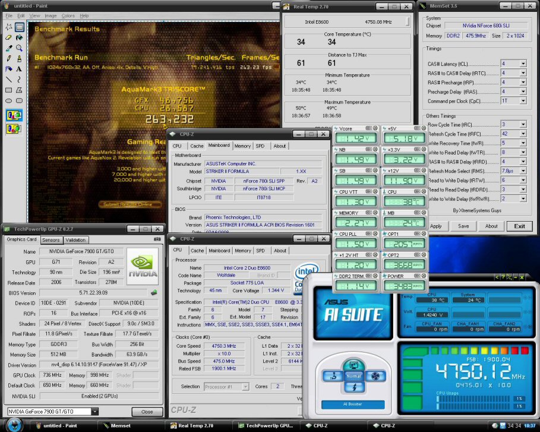Click the STRIKER II FORMULA model field in CPU-Z
The image size is (540, 432).
point(242,171)
